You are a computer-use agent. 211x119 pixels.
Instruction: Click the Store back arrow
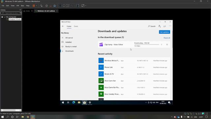(63, 26)
